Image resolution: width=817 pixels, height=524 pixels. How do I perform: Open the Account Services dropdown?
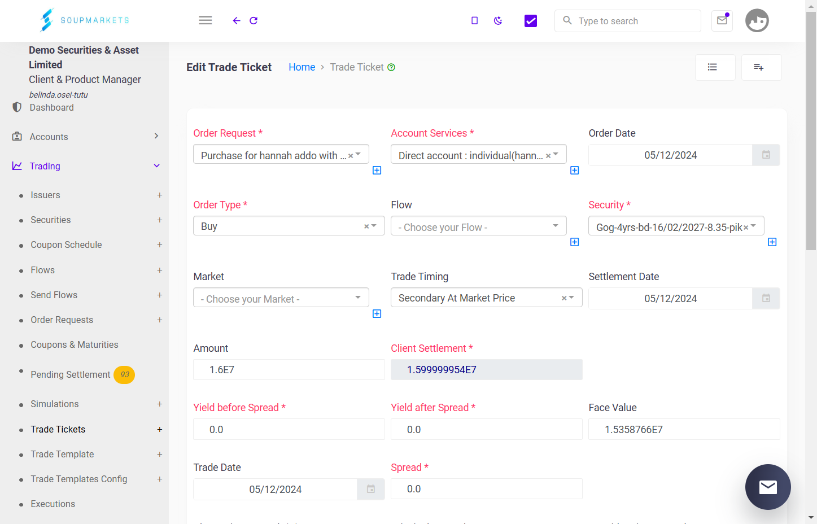pos(479,154)
